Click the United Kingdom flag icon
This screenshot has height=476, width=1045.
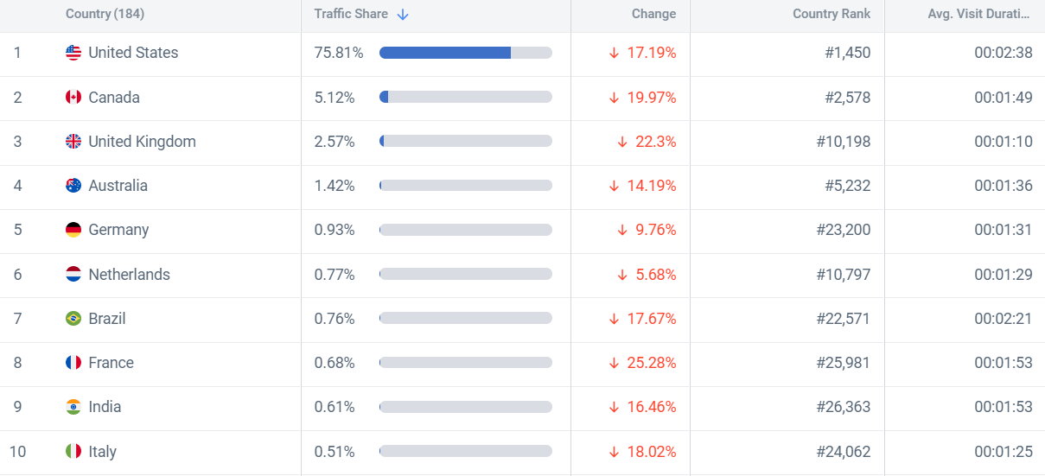click(73, 142)
